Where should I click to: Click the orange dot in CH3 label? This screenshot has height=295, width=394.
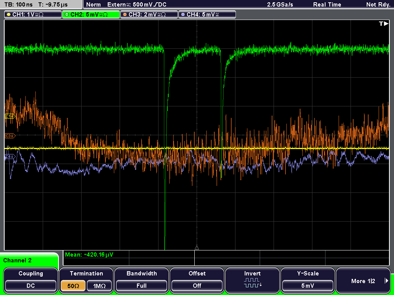click(125, 15)
